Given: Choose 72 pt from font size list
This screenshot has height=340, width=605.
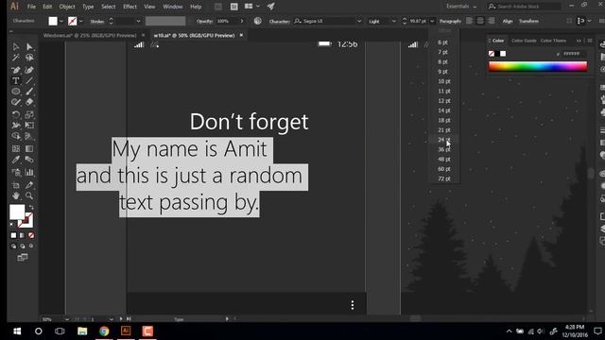Looking at the screenshot, I should click(443, 178).
